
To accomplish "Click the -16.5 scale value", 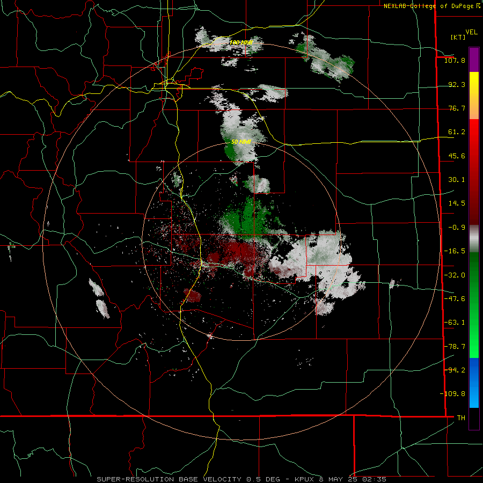I will 455,251.
